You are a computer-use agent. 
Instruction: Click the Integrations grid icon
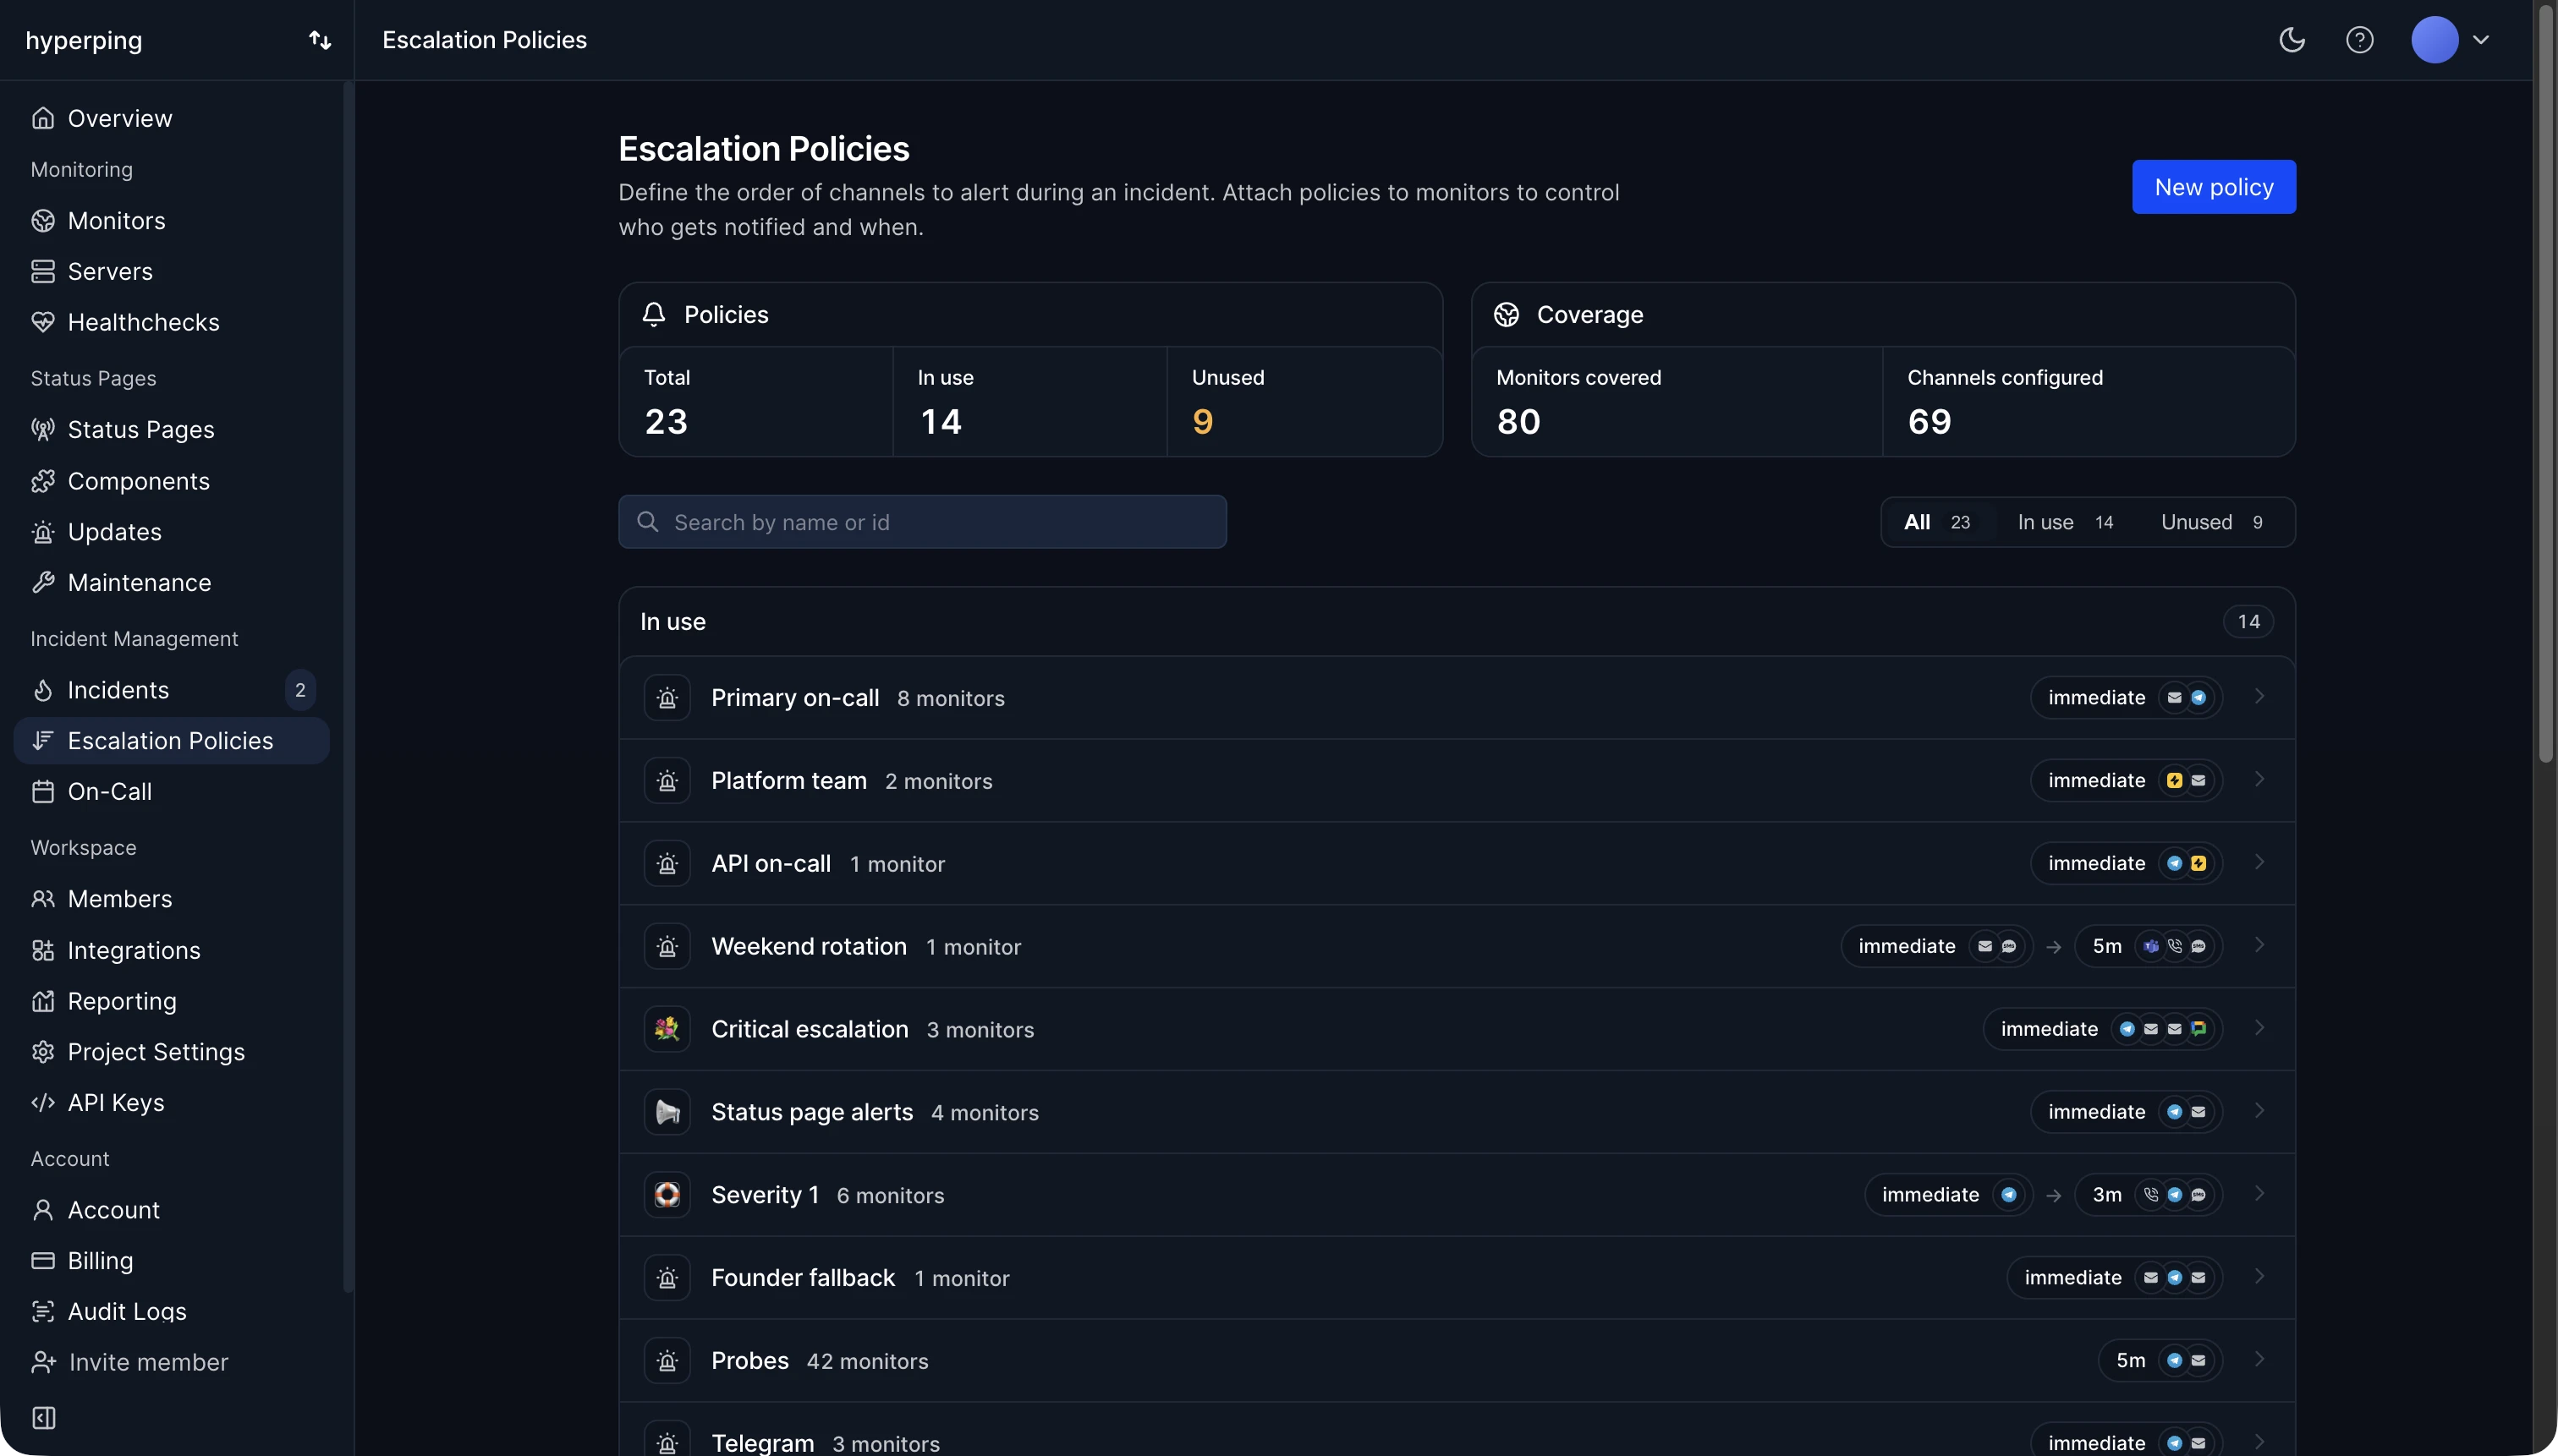coord(43,950)
